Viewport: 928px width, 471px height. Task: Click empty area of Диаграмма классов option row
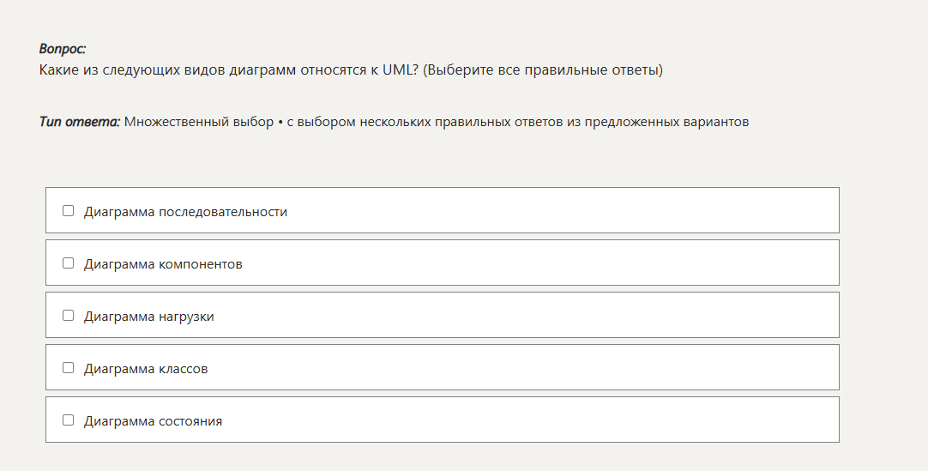557,367
